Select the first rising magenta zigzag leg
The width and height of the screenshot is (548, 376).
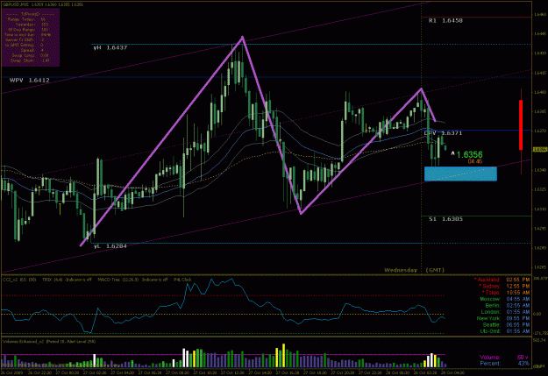click(x=161, y=141)
